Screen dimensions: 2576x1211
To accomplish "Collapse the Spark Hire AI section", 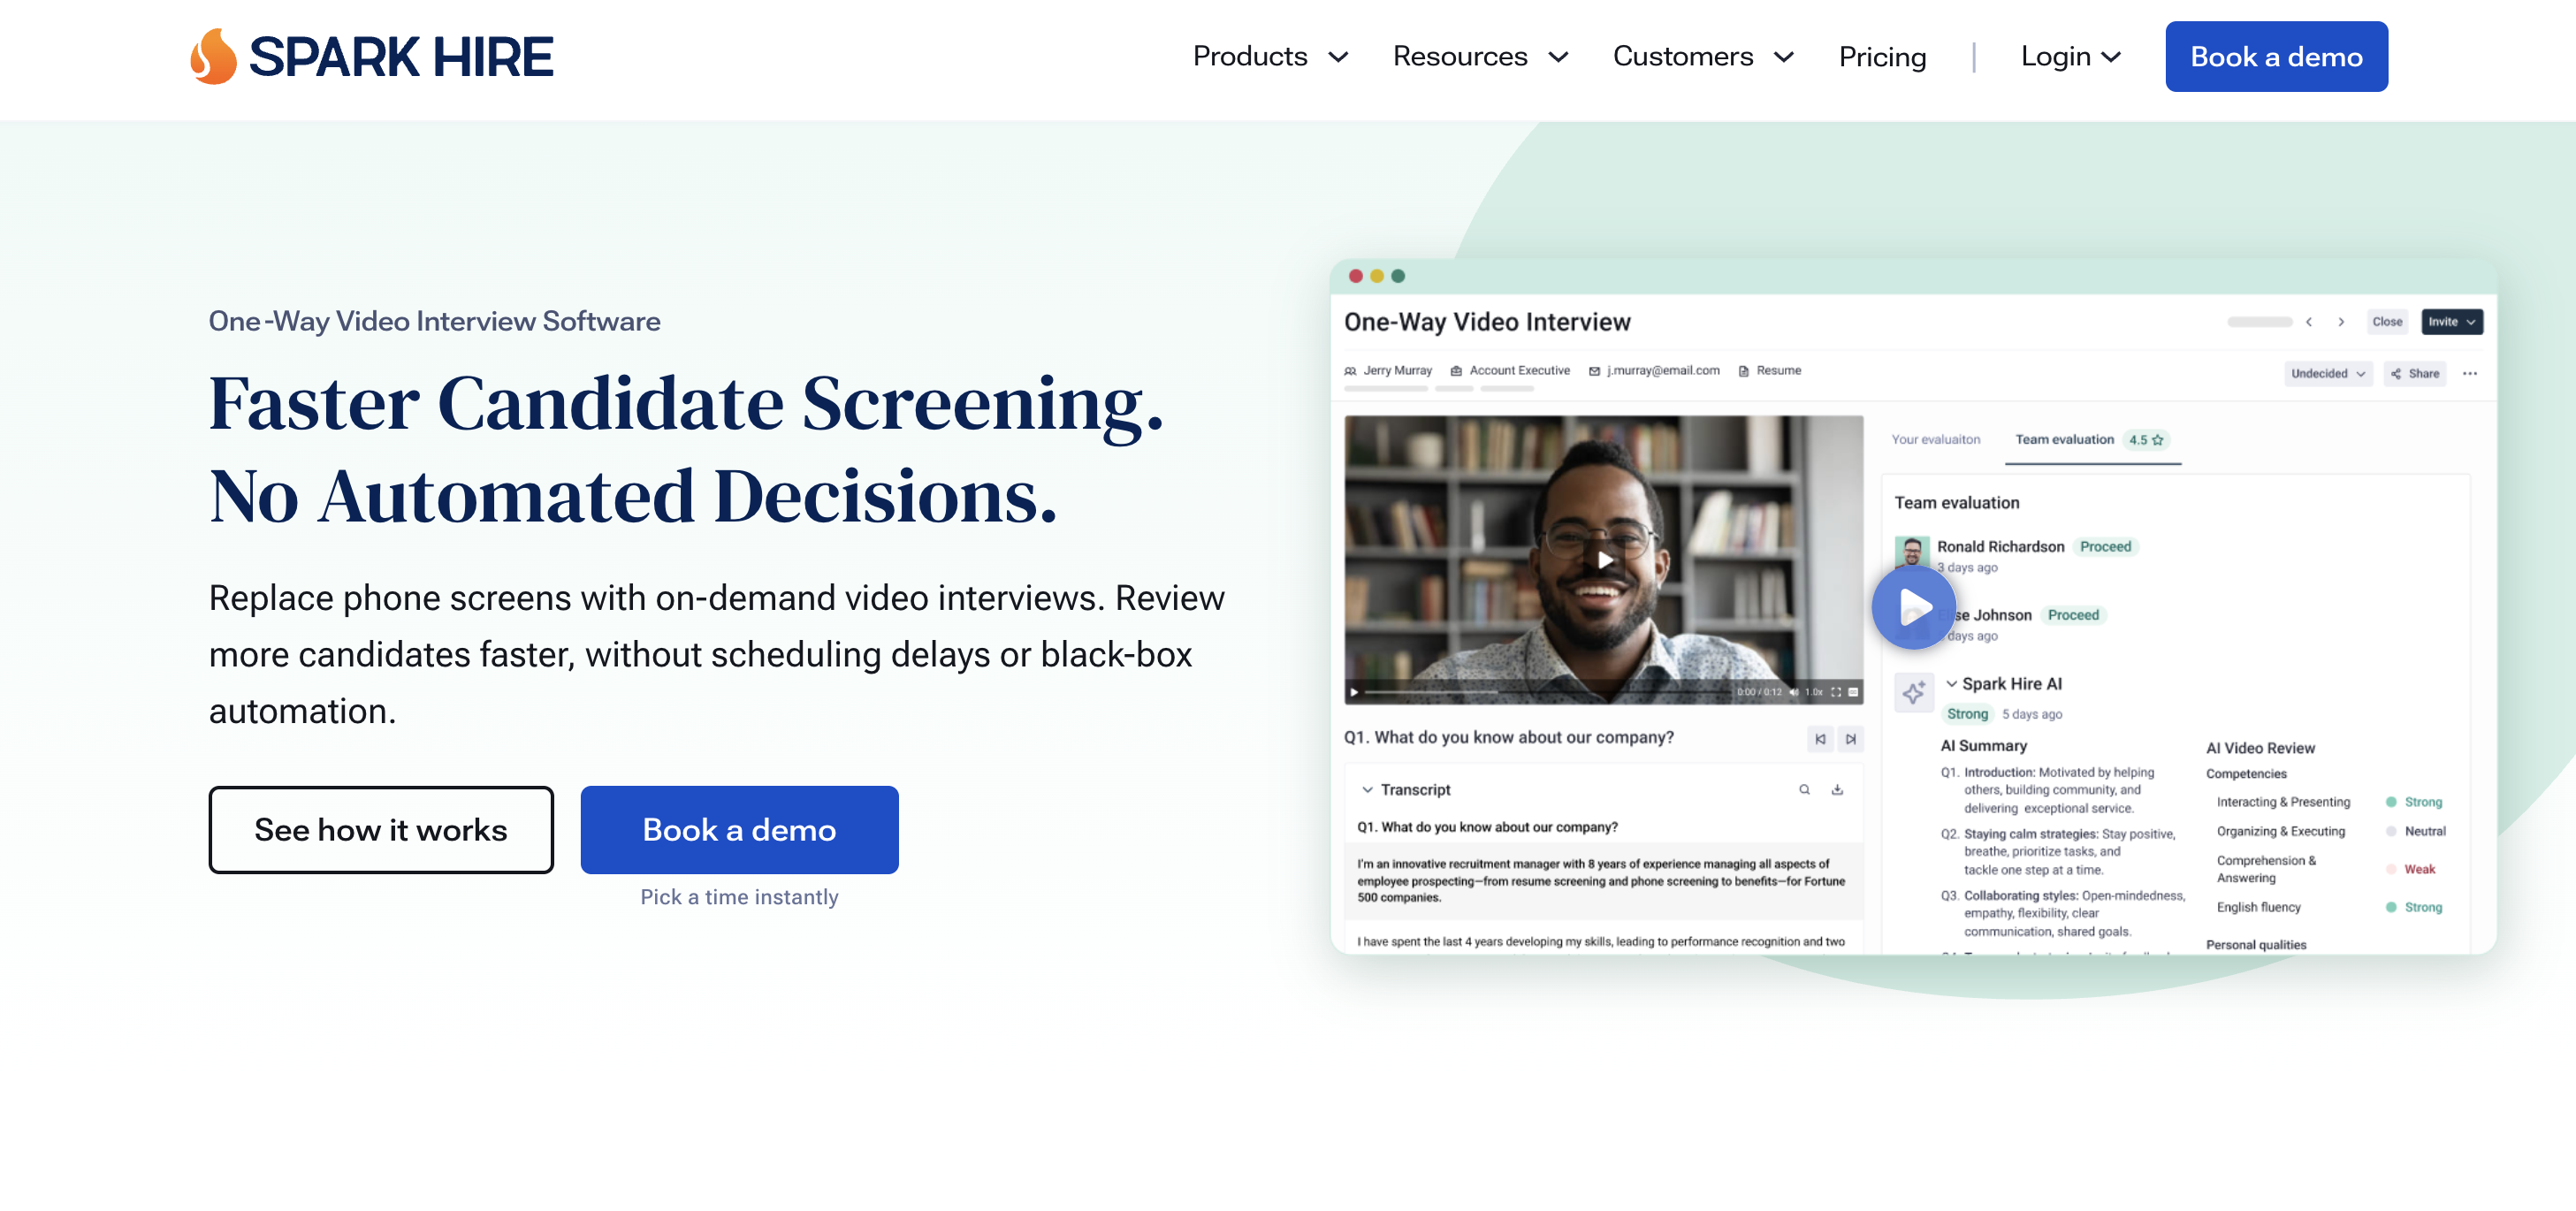I will (x=1951, y=684).
